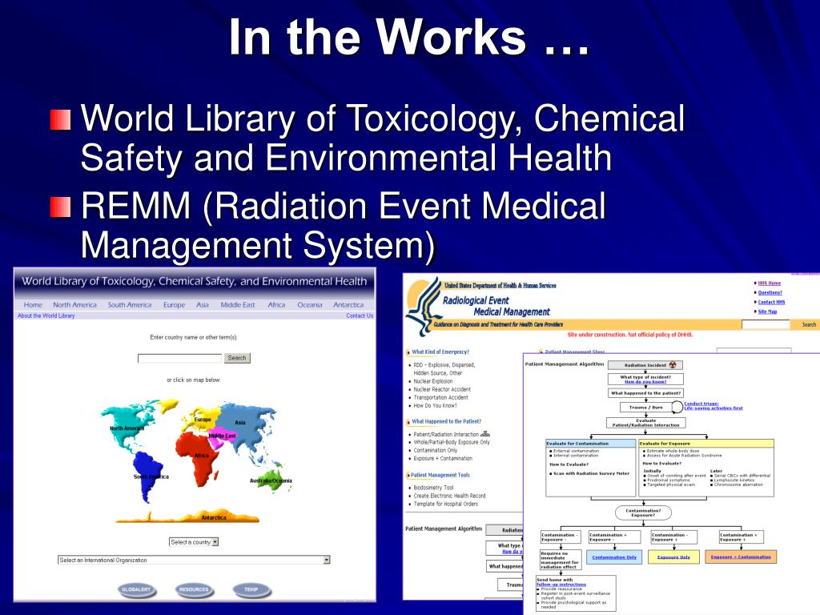Screen dimensions: 820x615
Task: Open North America navigation tab
Action: (74, 305)
